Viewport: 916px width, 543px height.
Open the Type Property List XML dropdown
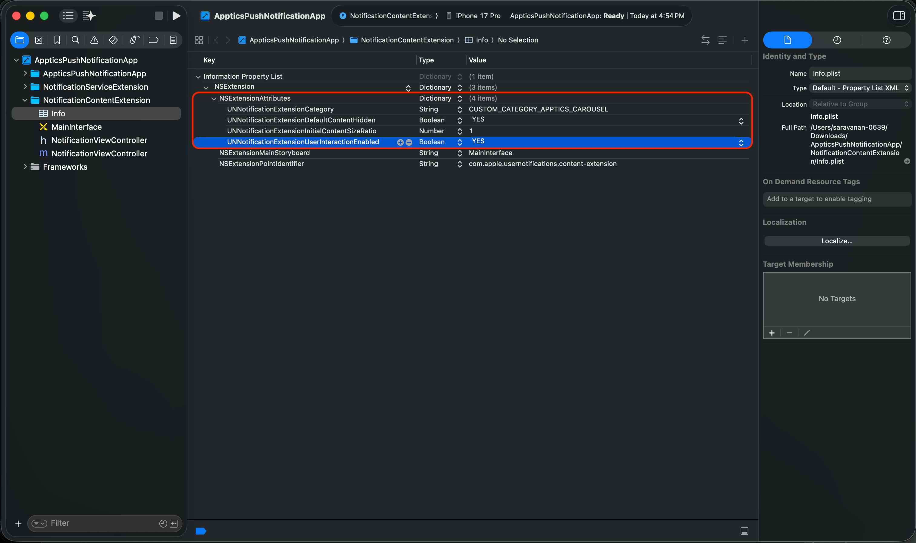(x=860, y=88)
